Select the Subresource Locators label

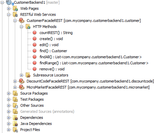click(51, 75)
